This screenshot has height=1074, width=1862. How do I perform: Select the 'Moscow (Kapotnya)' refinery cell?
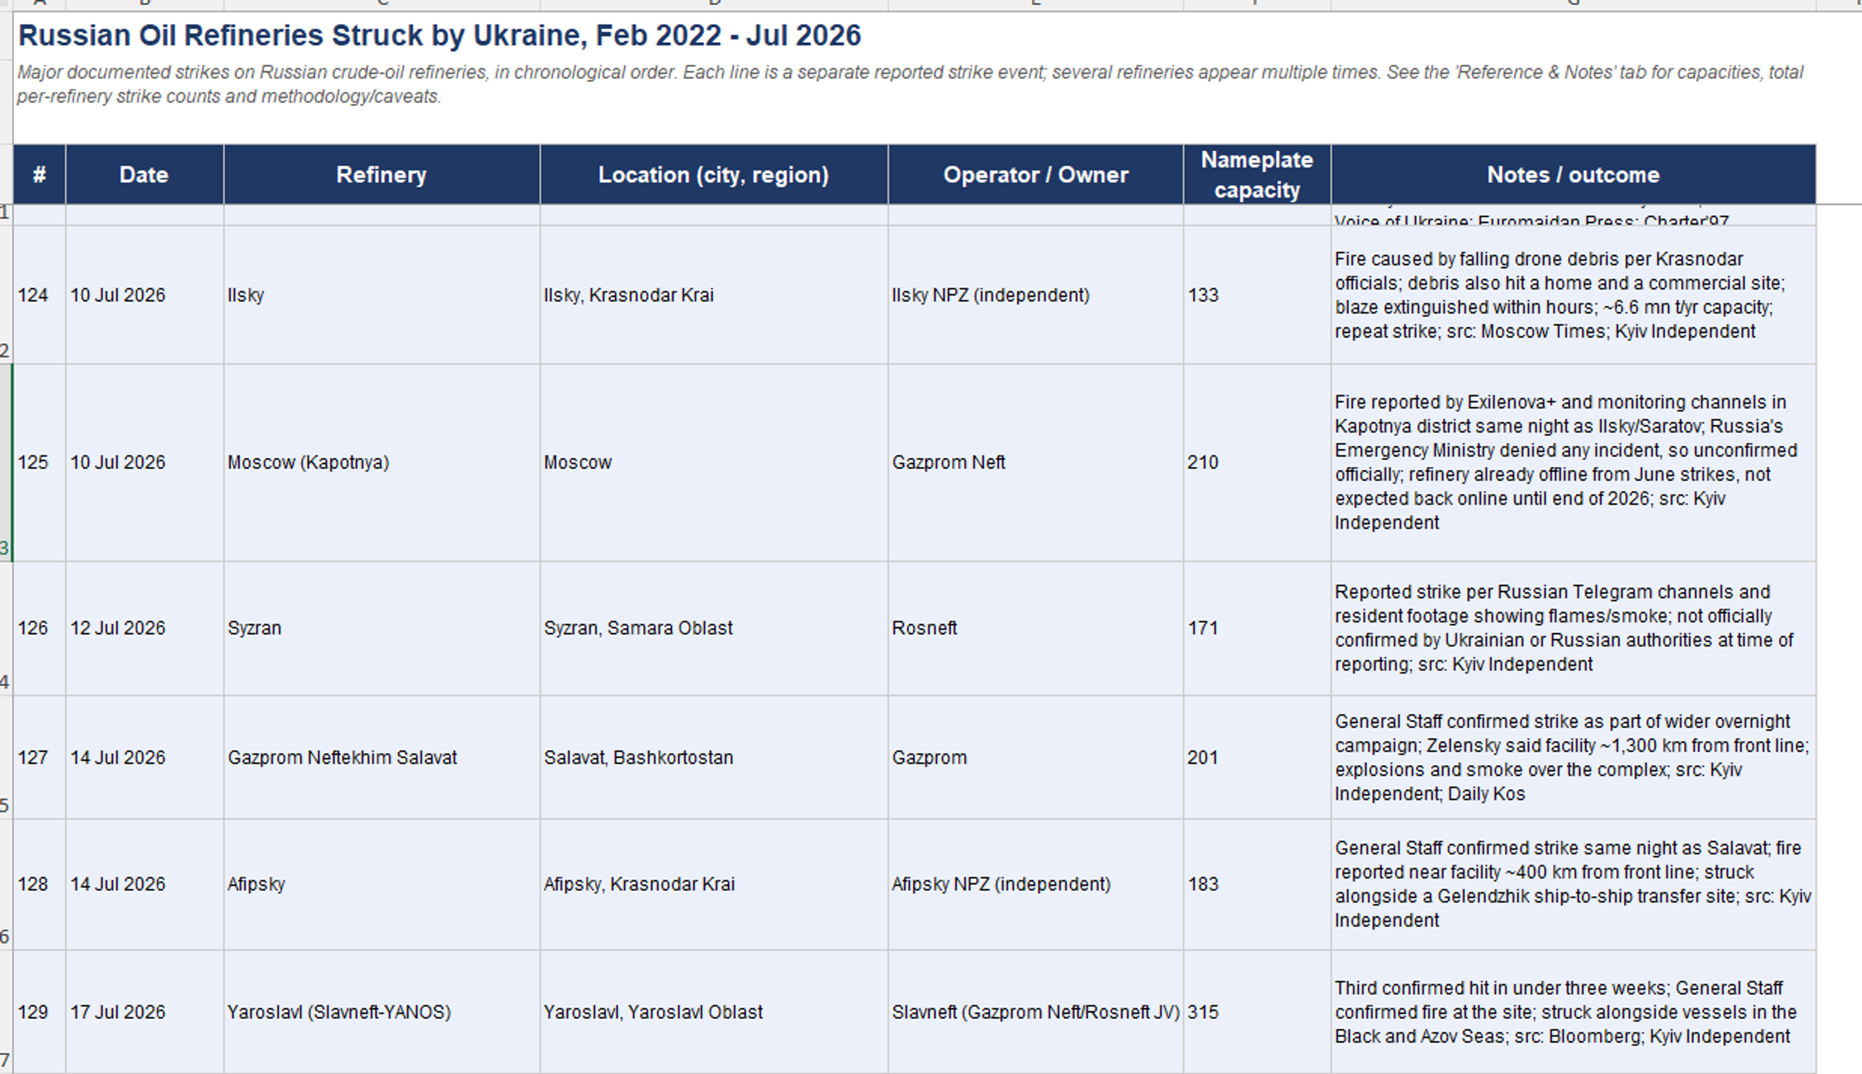tap(382, 463)
